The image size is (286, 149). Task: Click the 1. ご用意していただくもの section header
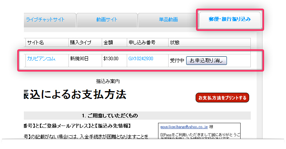[x=137, y=116]
